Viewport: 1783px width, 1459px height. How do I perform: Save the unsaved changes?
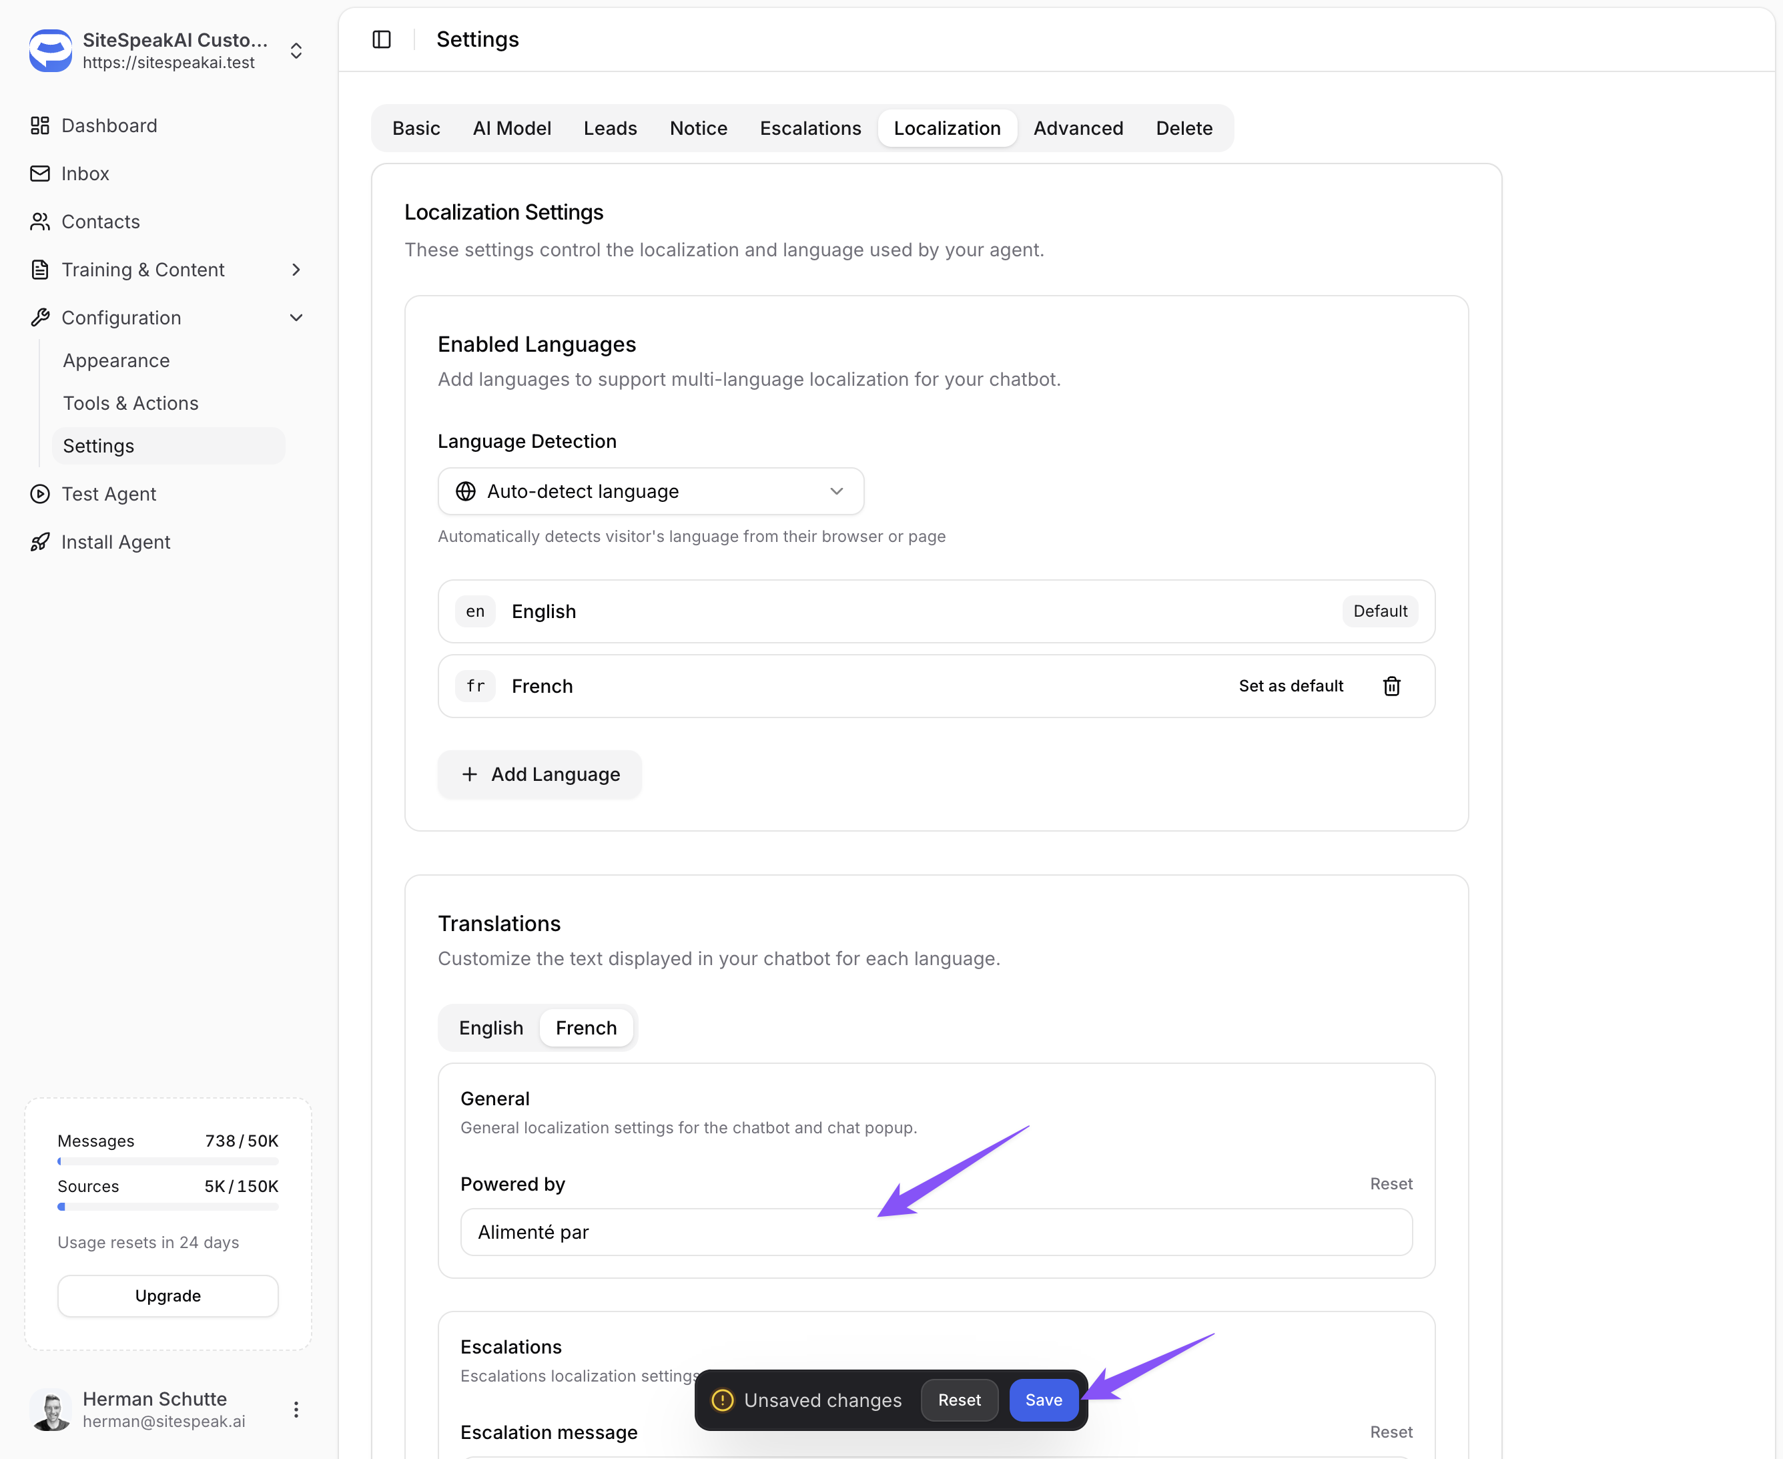tap(1043, 1400)
